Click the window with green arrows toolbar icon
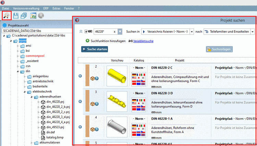257x146 pixels. [33, 15]
